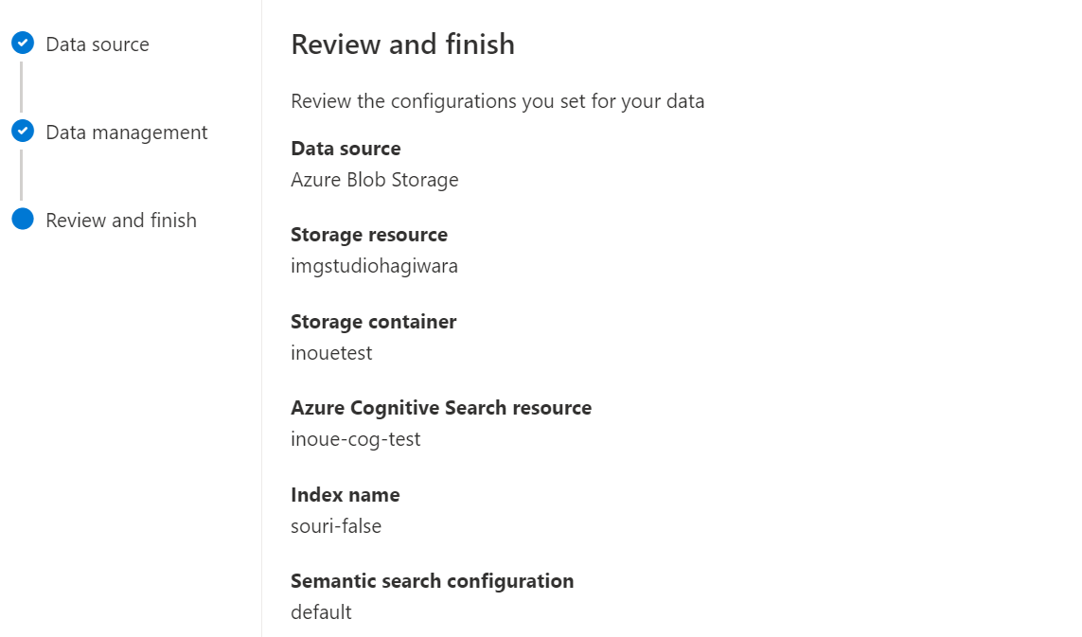1082x637 pixels.
Task: Click the Semantic search configuration label
Action: pyautogui.click(x=432, y=581)
